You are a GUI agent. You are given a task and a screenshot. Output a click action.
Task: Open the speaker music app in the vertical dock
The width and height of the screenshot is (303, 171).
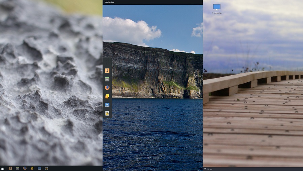tap(107, 113)
